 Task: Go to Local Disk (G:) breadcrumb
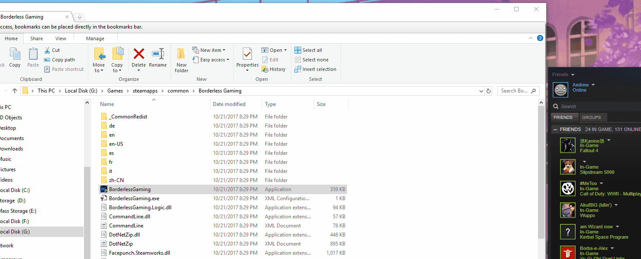point(81,91)
